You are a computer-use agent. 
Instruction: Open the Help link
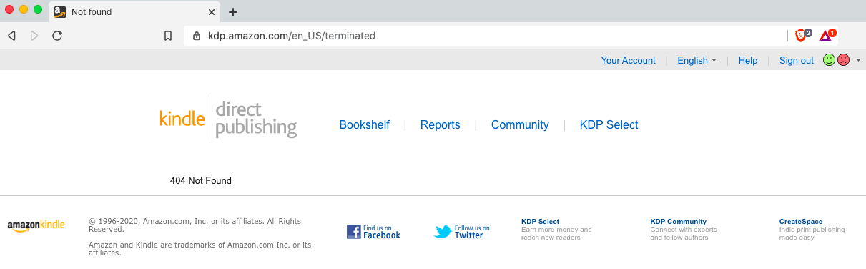pyautogui.click(x=748, y=60)
